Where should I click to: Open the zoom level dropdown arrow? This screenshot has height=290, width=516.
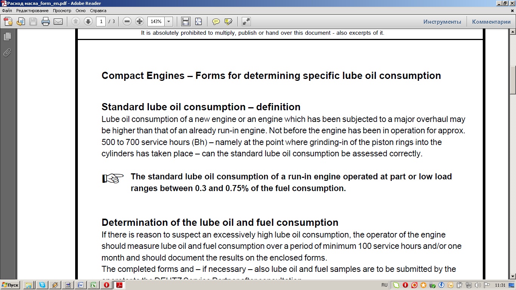tap(169, 22)
